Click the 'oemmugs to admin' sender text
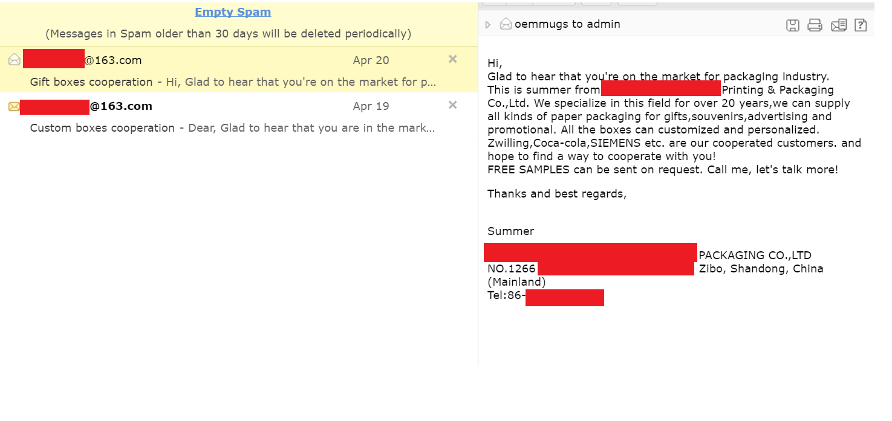 [x=567, y=24]
